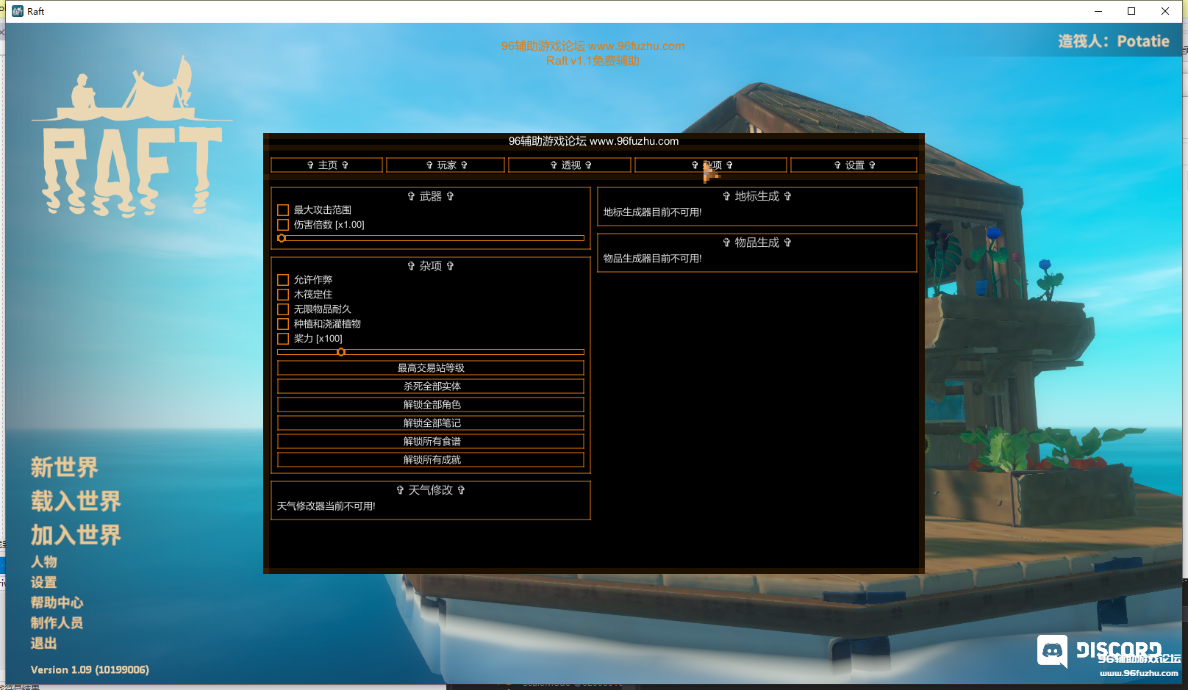Click the 桨力 slider handle
Viewport: 1188px width, 690px height.
click(341, 352)
